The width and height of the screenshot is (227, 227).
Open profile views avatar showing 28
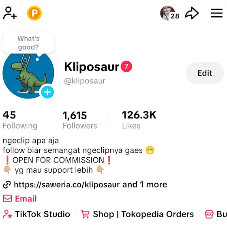[x=170, y=13]
